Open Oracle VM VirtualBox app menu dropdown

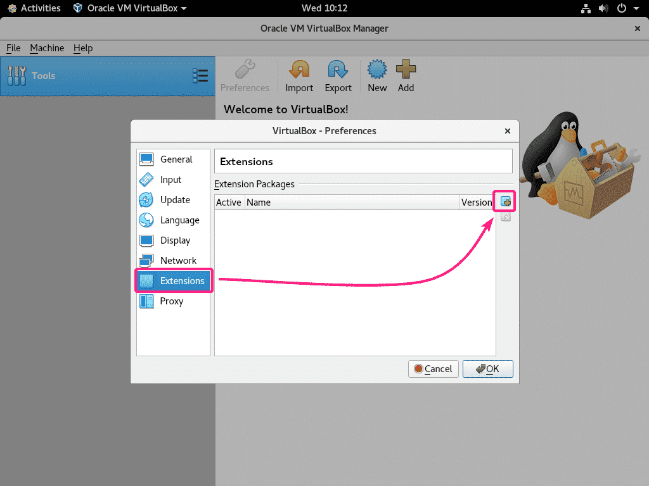point(130,8)
